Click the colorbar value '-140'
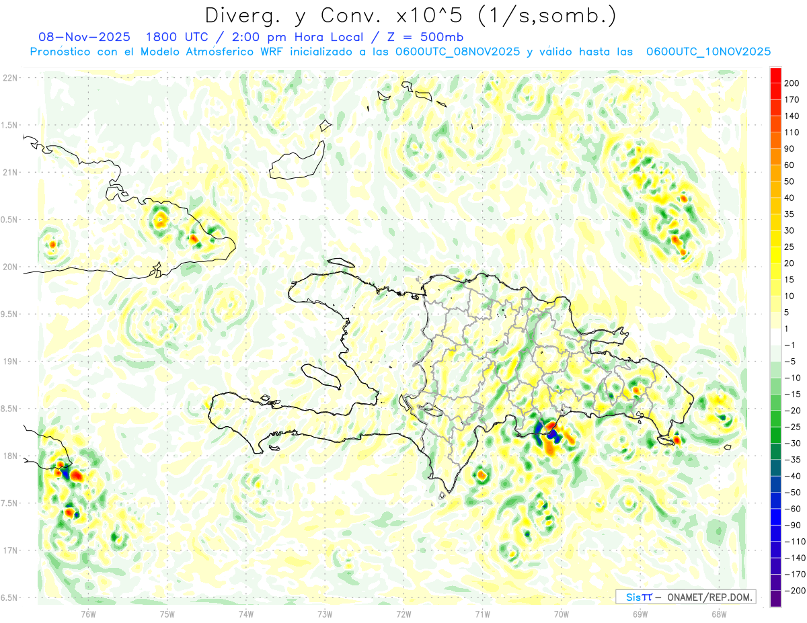 click(x=794, y=558)
